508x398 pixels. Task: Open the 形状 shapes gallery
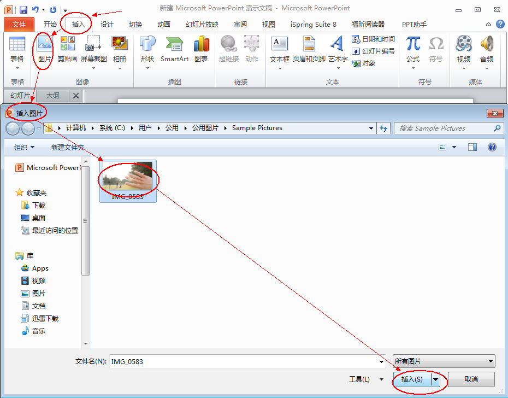click(147, 53)
